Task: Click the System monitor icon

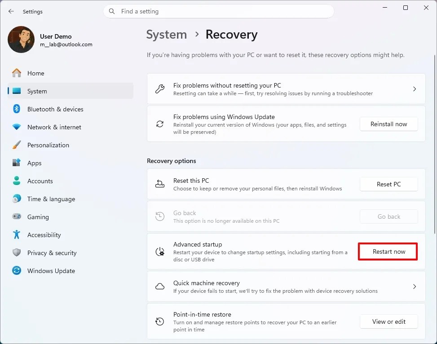Action: point(17,91)
